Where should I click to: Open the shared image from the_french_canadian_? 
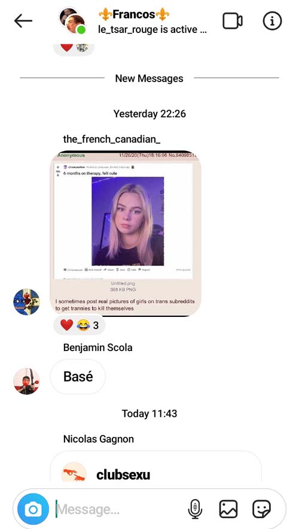tap(126, 234)
